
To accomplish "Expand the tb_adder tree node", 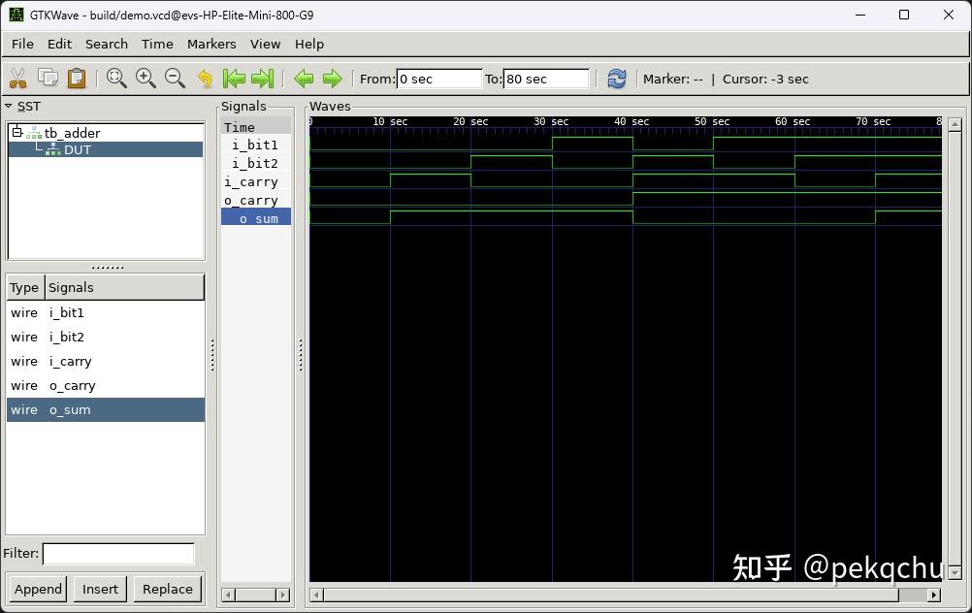I will 17,133.
